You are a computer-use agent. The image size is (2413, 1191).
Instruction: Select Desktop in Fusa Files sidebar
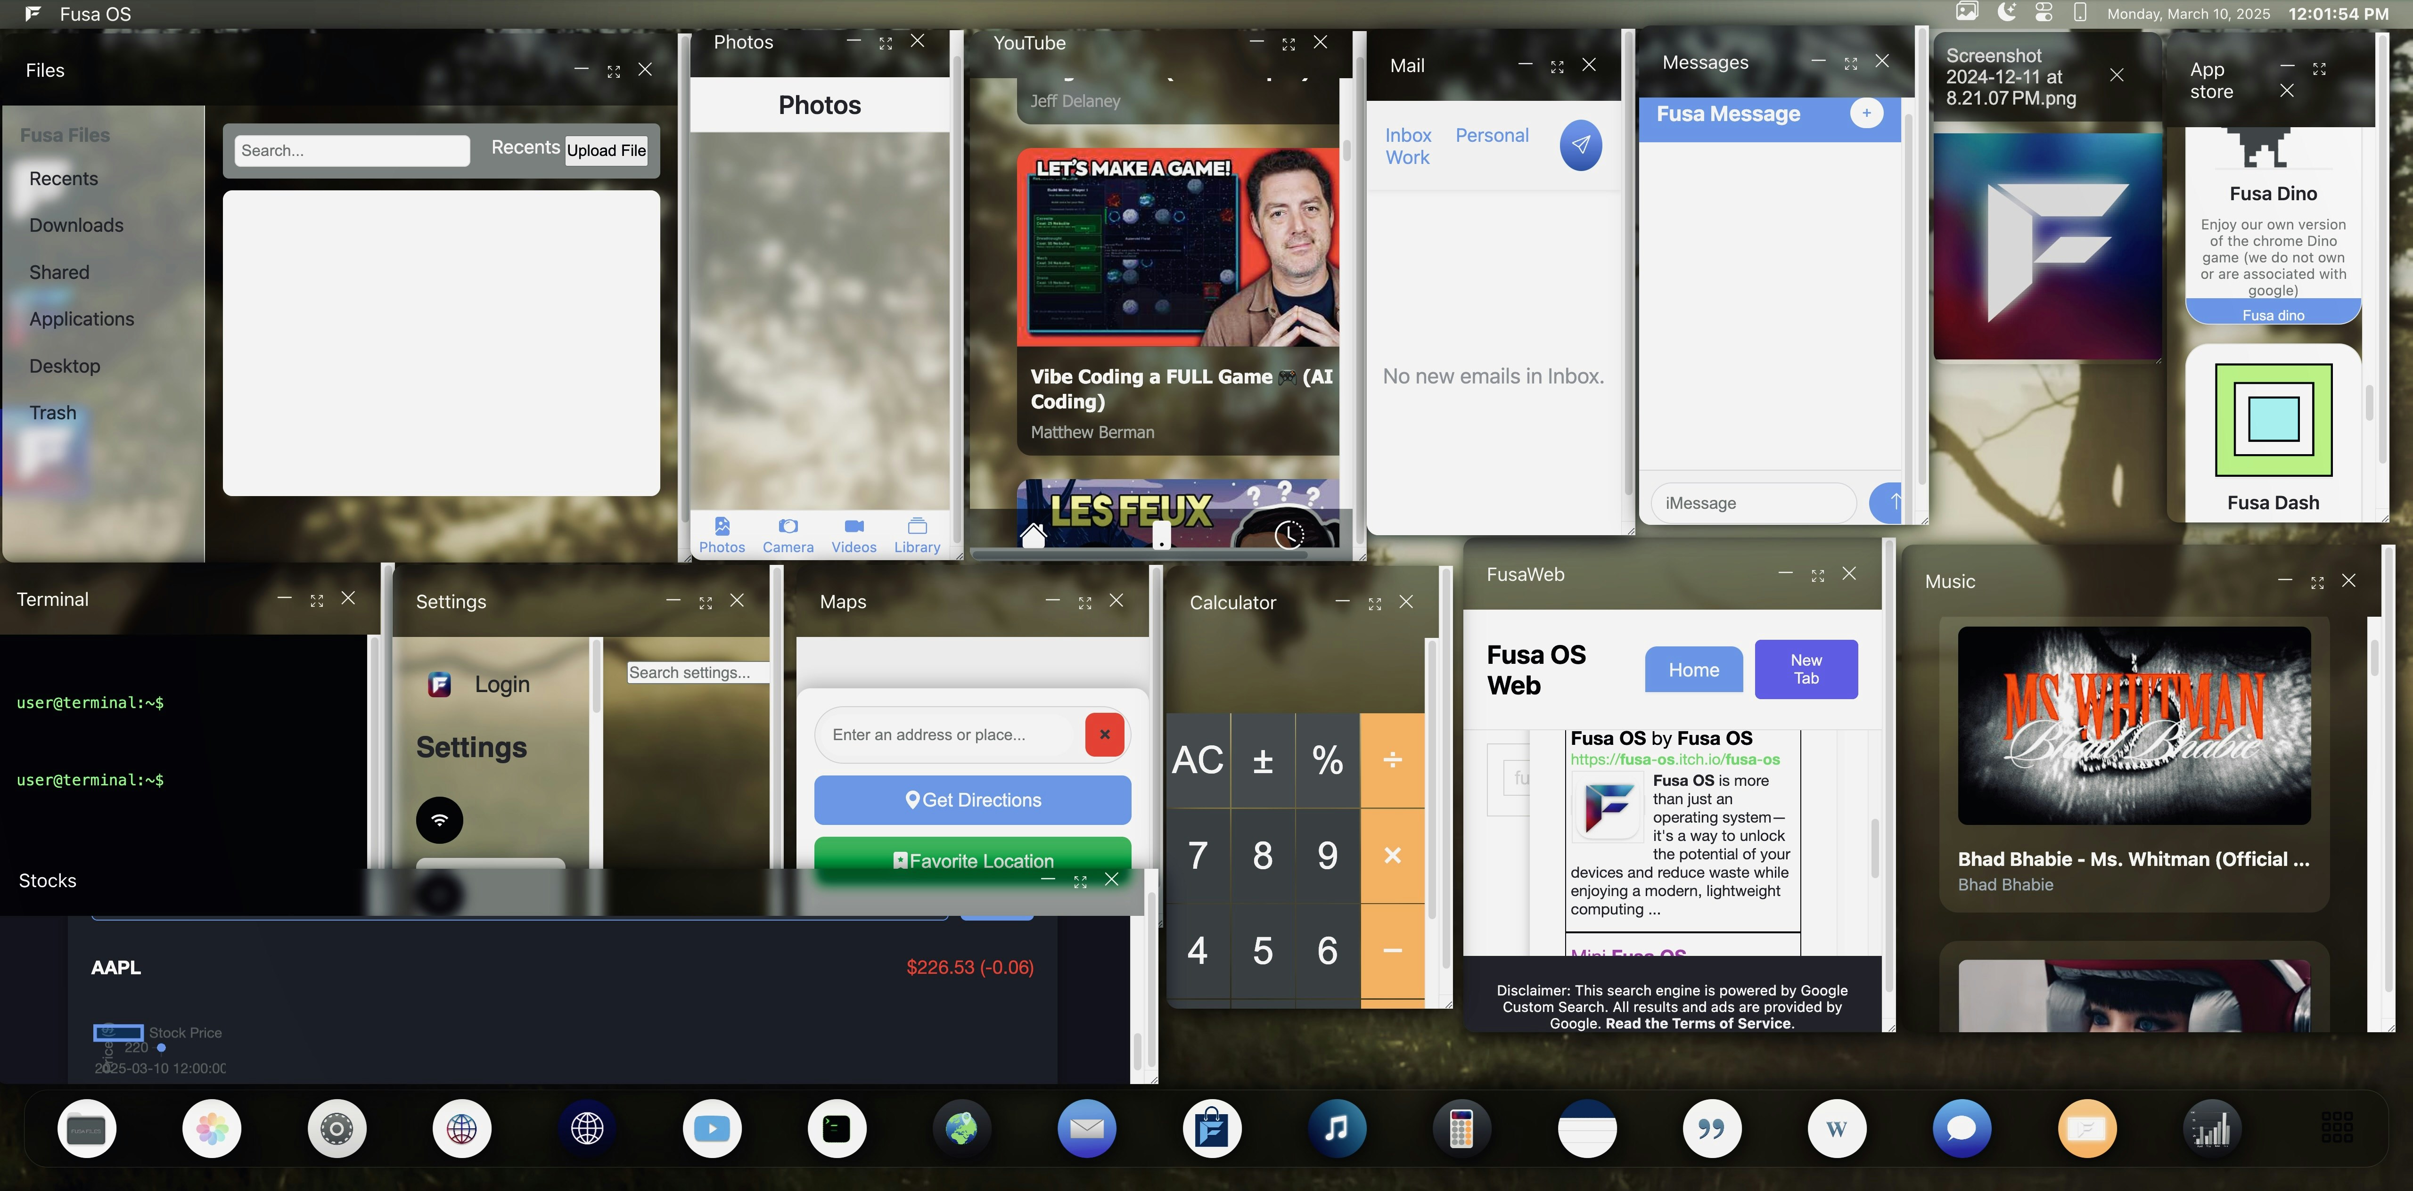click(x=65, y=366)
